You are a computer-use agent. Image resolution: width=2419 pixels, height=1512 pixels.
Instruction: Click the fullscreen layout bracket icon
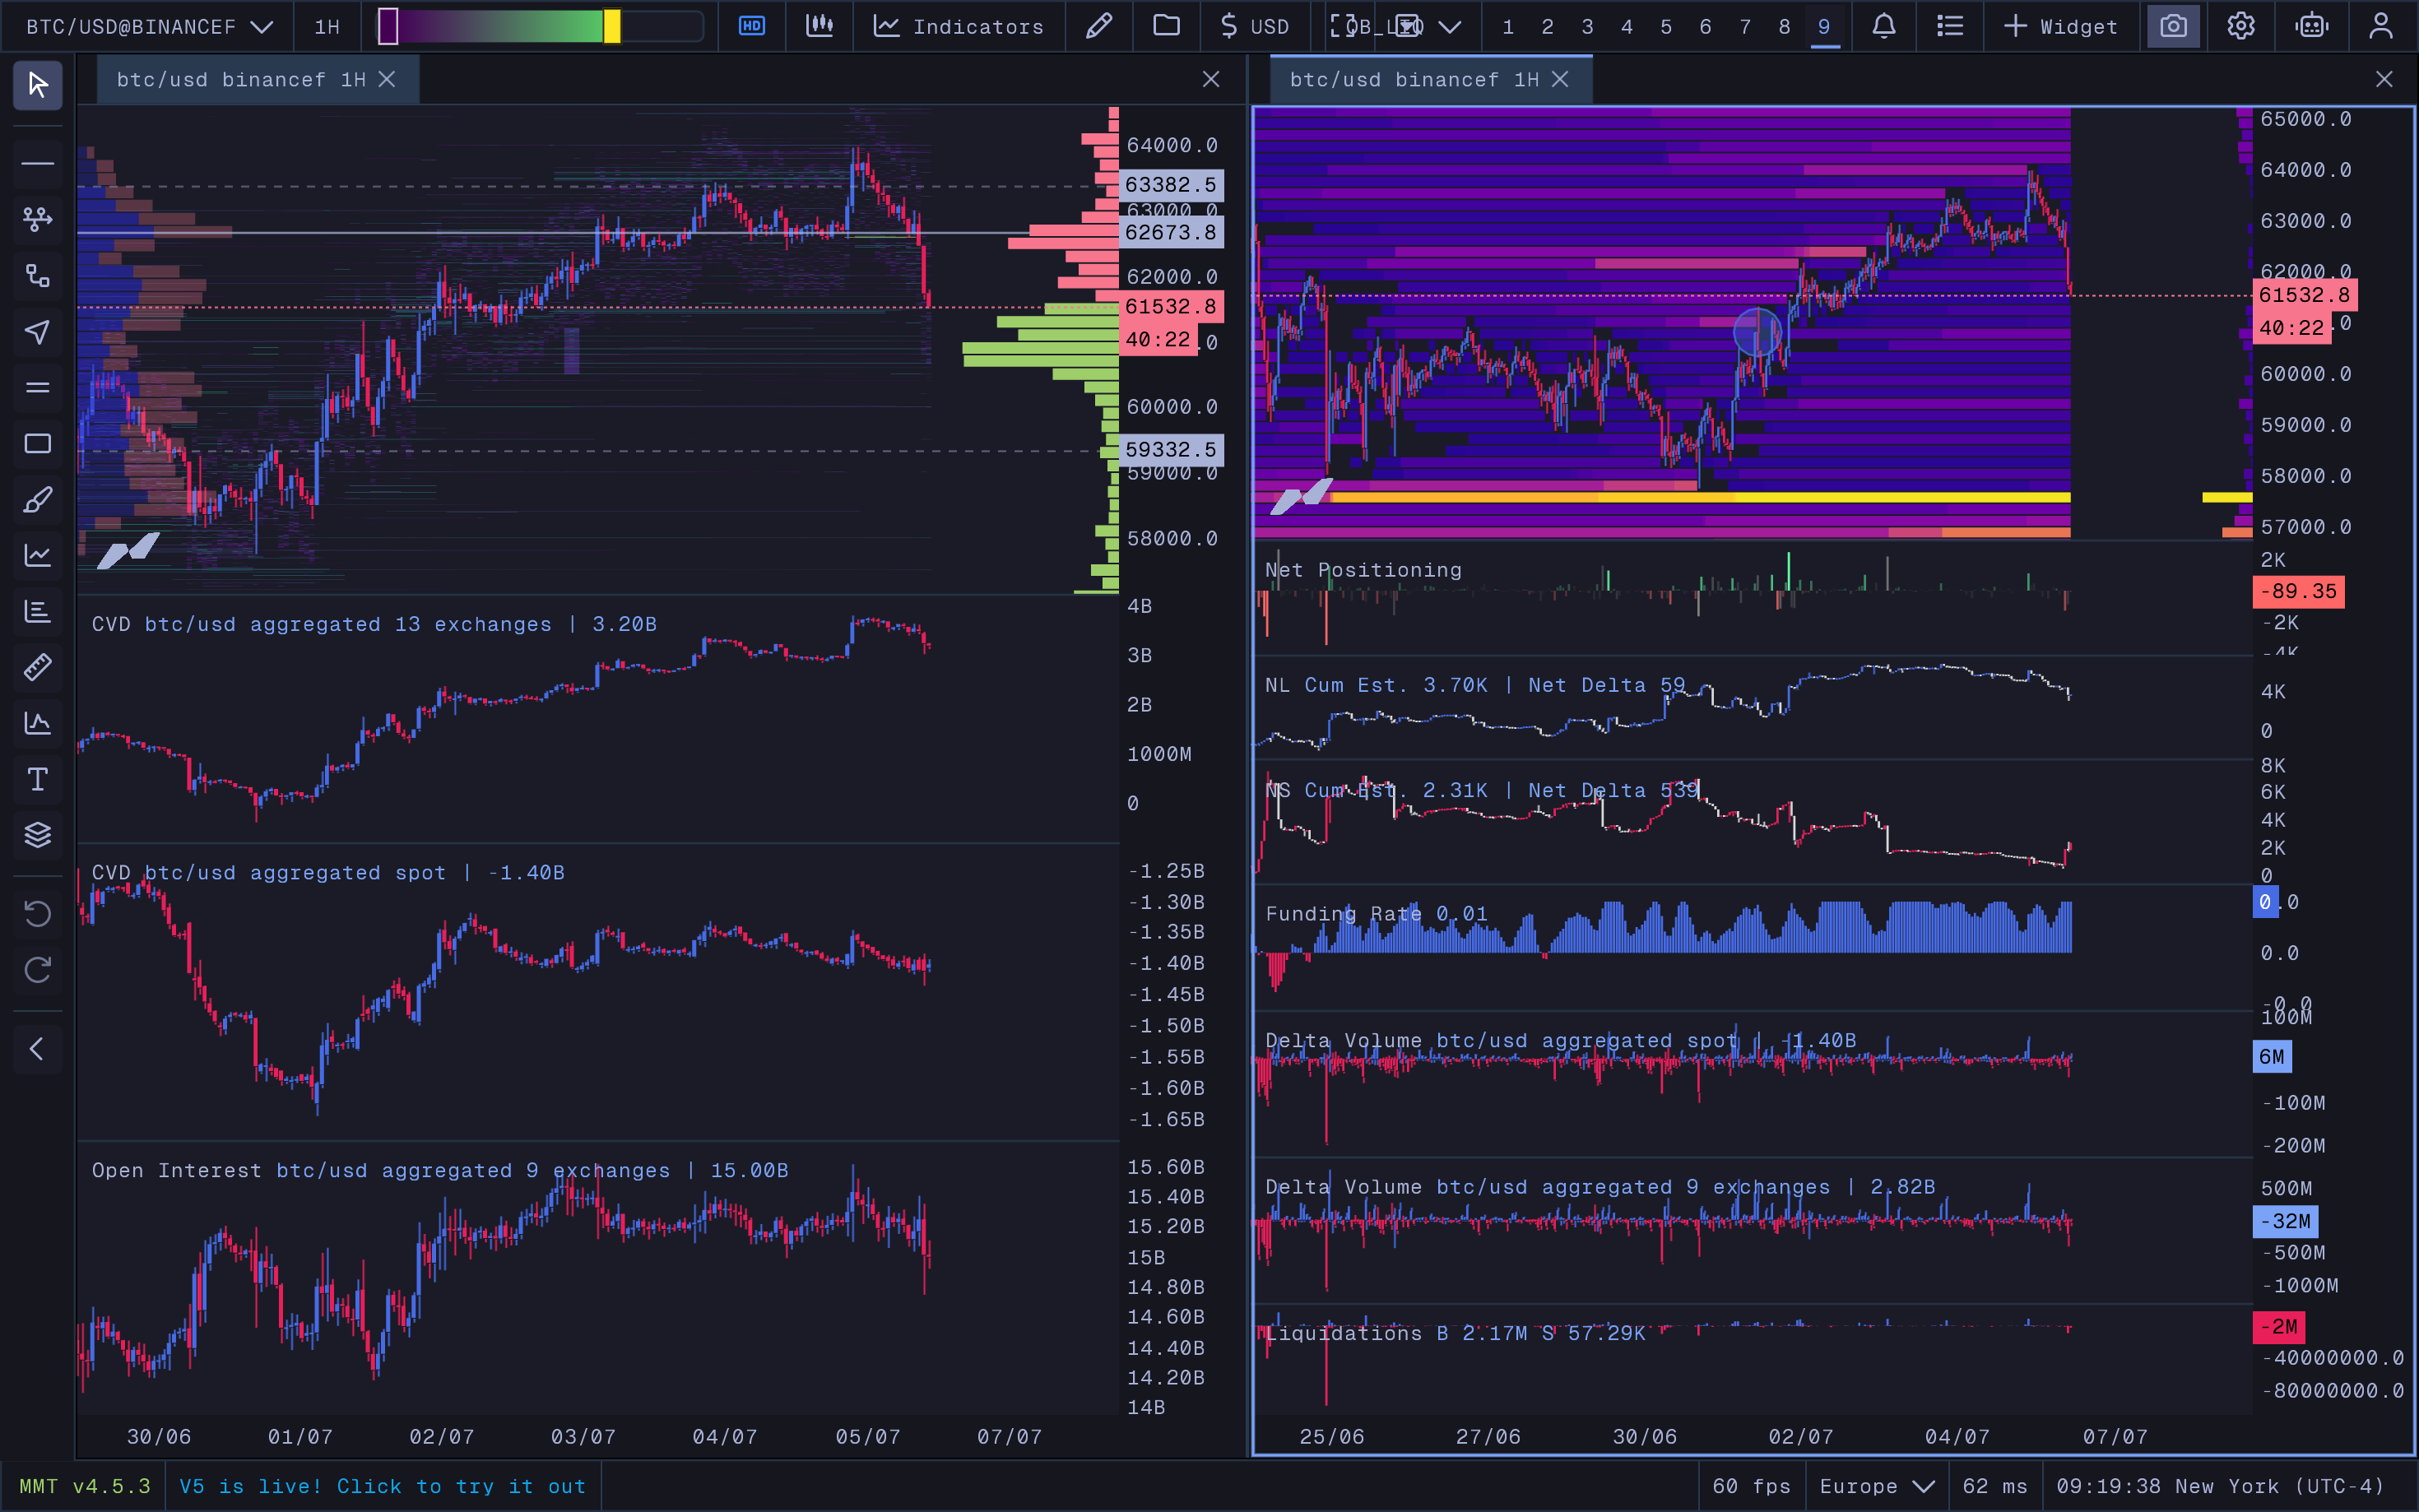(x=1343, y=26)
